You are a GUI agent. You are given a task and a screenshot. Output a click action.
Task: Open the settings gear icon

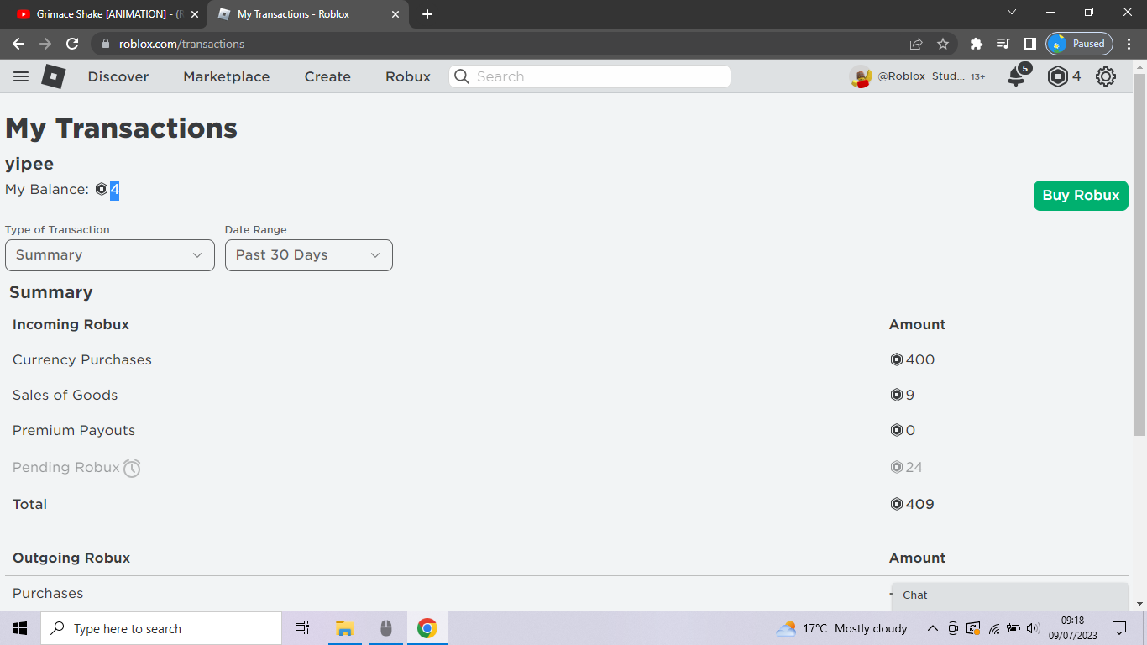pyautogui.click(x=1106, y=76)
